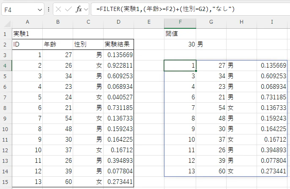Select column B header
The image size is (290, 189).
pyautogui.click(x=58, y=22)
